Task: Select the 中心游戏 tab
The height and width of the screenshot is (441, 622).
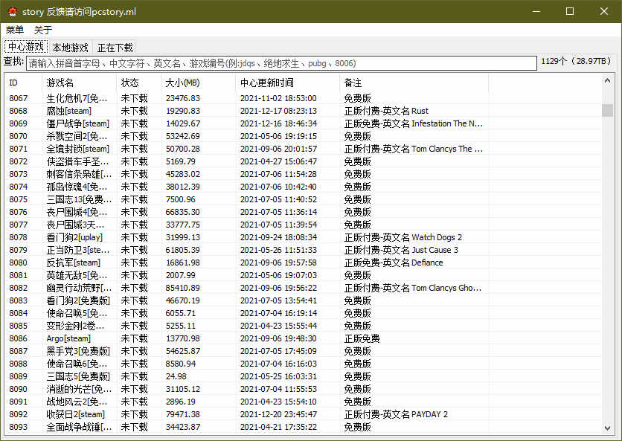Action: point(25,46)
